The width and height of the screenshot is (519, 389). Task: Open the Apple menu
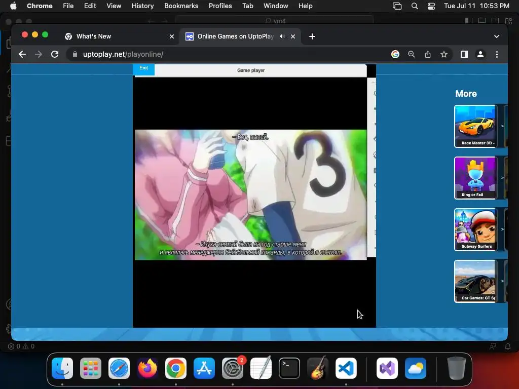click(x=13, y=6)
